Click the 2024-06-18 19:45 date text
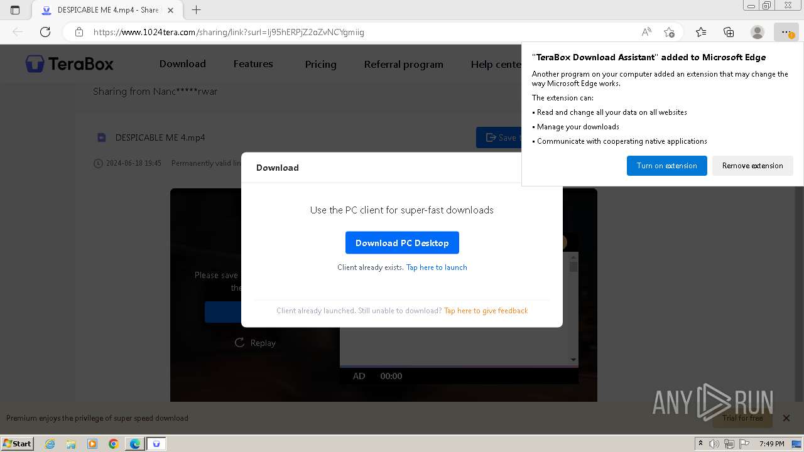Image resolution: width=804 pixels, height=452 pixels. click(134, 163)
